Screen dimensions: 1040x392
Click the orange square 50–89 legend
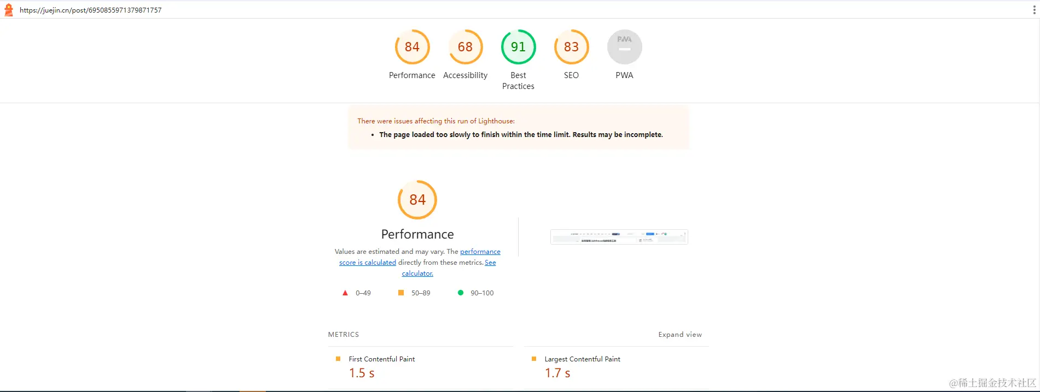pos(401,293)
